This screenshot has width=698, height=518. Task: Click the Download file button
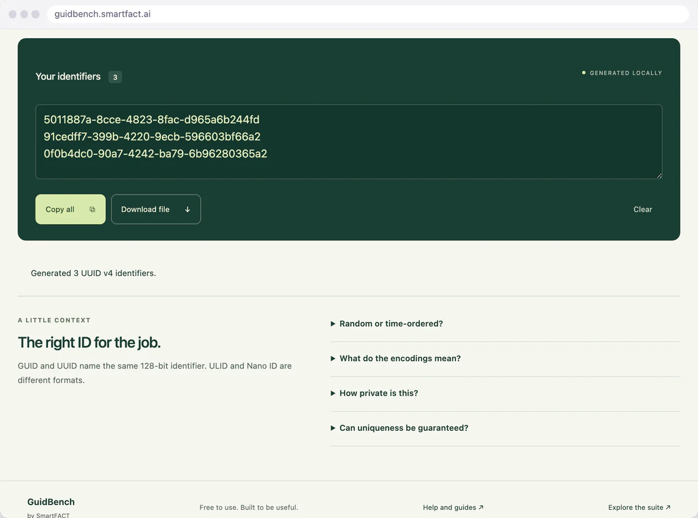(156, 209)
